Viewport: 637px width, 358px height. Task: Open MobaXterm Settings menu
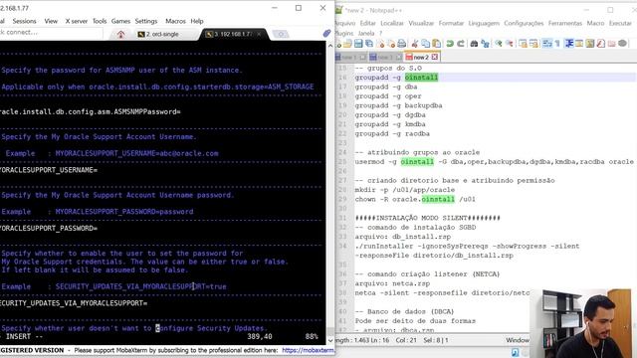pyautogui.click(x=146, y=21)
